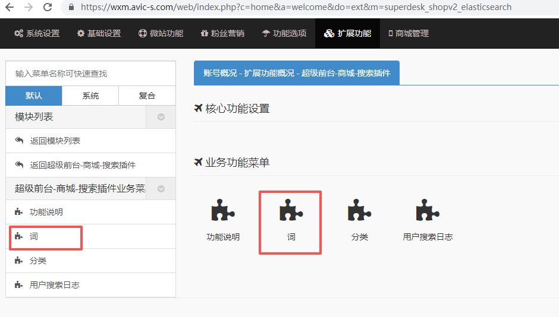Click the browser back arrow

pyautogui.click(x=9, y=8)
